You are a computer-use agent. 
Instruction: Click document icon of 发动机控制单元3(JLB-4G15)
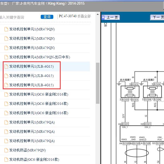click(6, 85)
